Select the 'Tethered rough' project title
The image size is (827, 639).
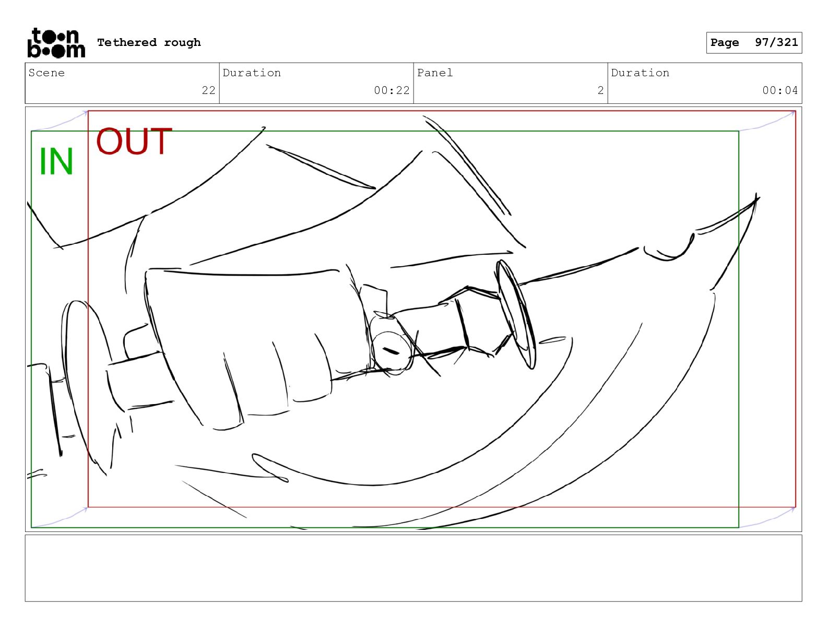coord(149,42)
